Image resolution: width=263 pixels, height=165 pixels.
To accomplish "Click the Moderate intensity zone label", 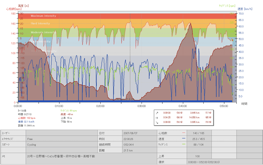I will pyautogui.click(x=43, y=32).
